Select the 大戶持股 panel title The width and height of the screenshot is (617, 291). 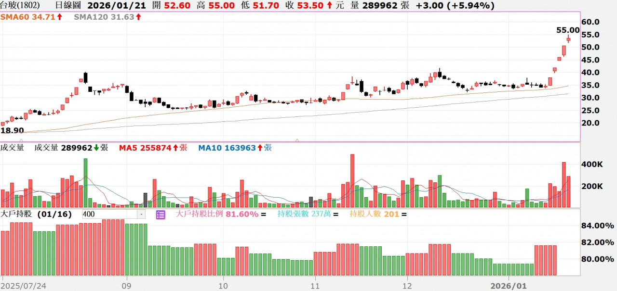pyautogui.click(x=17, y=215)
